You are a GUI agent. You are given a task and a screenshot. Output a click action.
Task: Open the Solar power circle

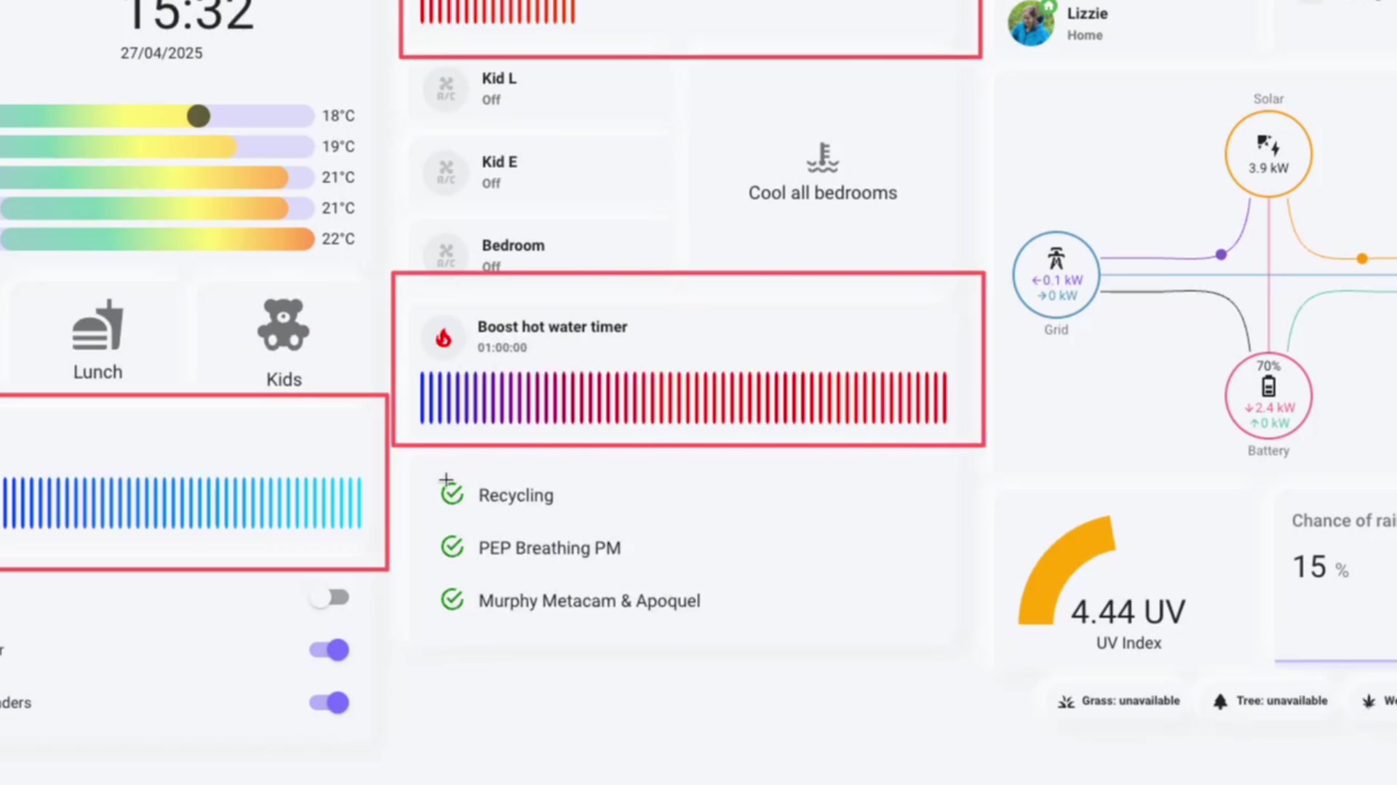click(1268, 154)
